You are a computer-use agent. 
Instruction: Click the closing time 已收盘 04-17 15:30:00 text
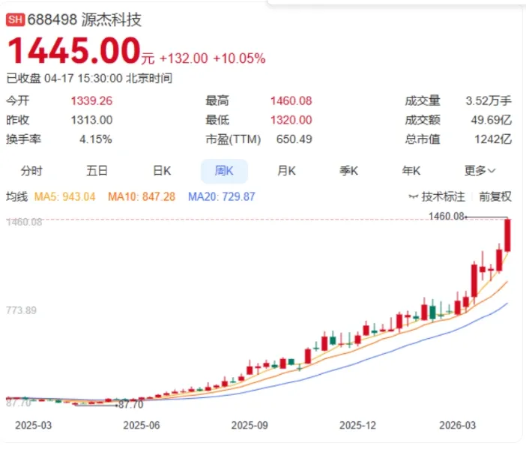point(89,79)
